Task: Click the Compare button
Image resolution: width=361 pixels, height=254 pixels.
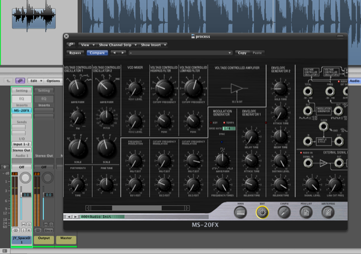Action: [97, 53]
